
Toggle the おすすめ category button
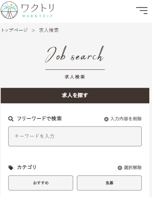pyautogui.click(x=41, y=183)
